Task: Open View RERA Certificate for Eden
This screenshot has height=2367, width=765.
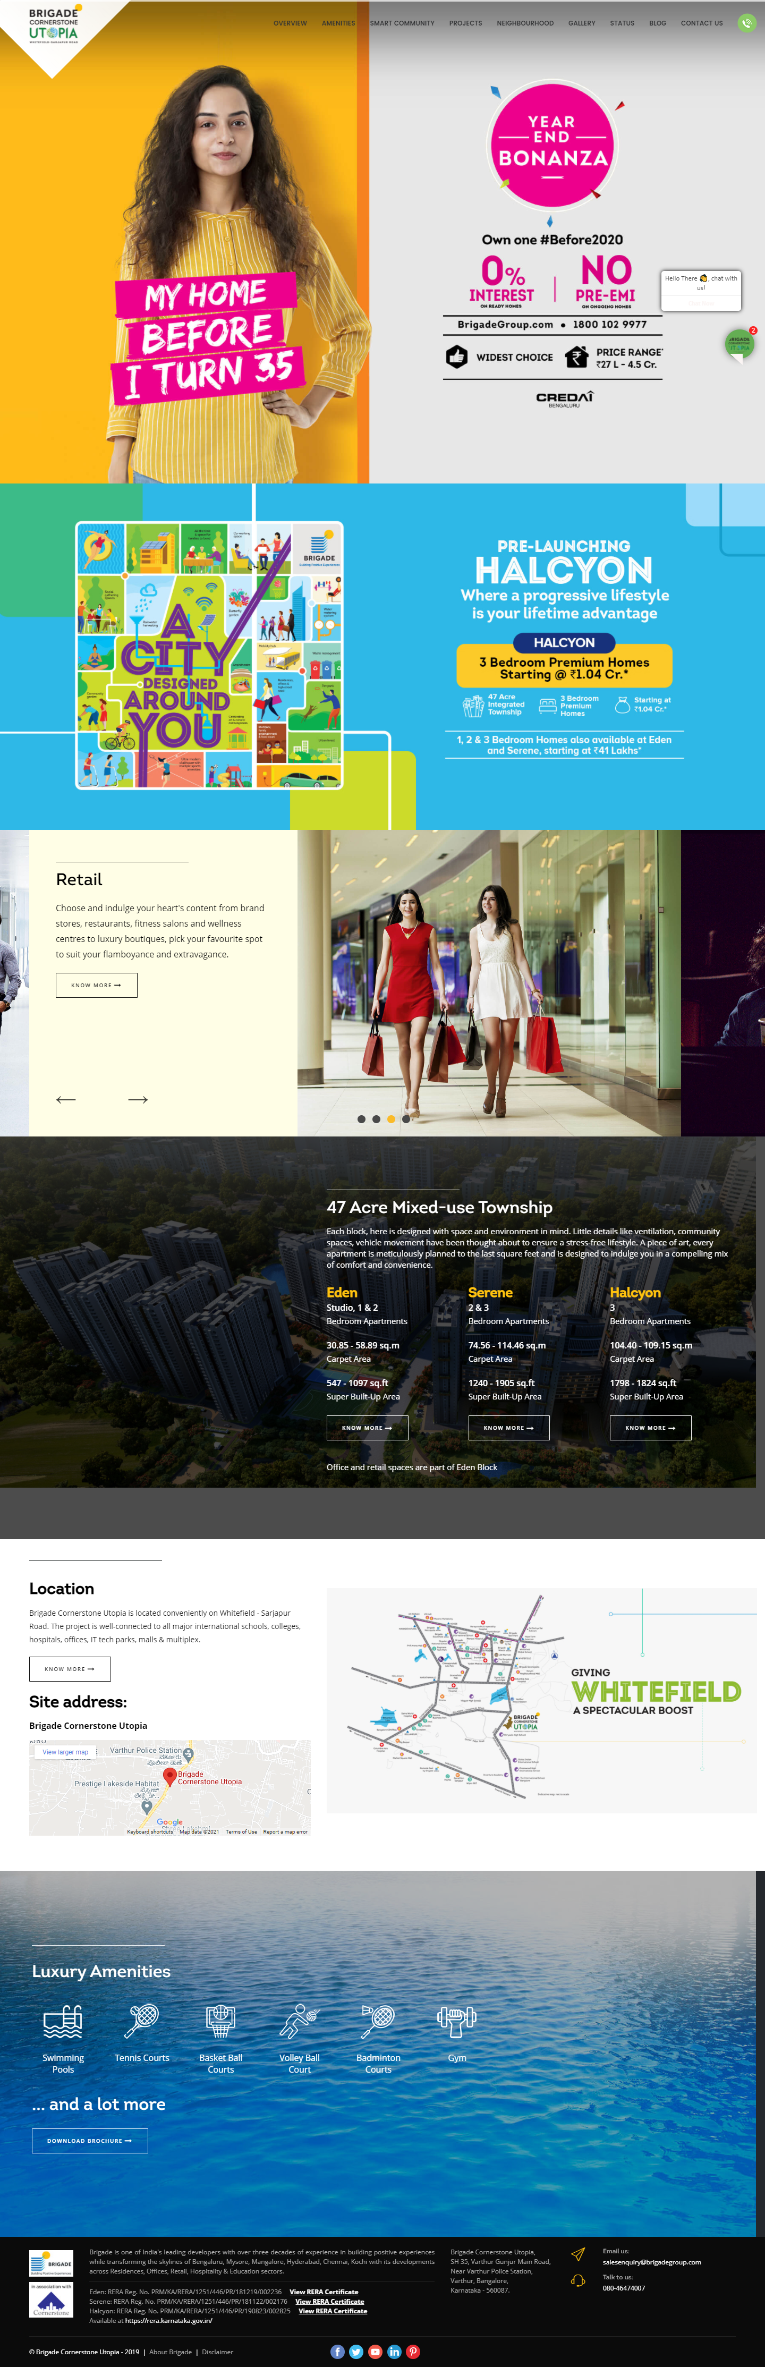Action: click(324, 2292)
